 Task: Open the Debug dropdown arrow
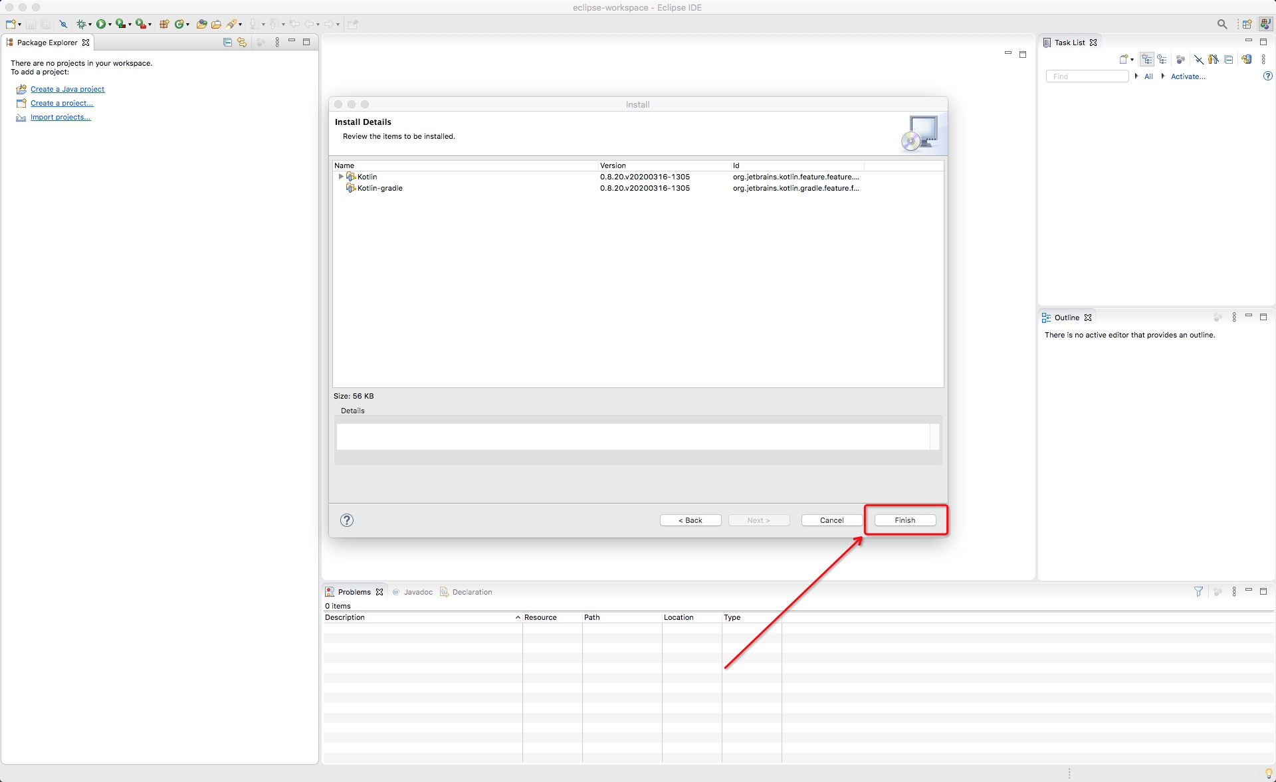(90, 25)
